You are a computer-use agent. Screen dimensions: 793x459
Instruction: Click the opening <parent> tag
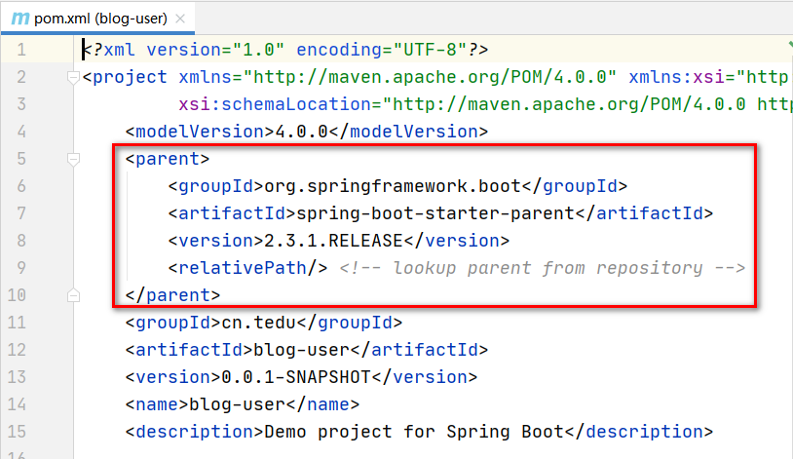pyautogui.click(x=168, y=159)
